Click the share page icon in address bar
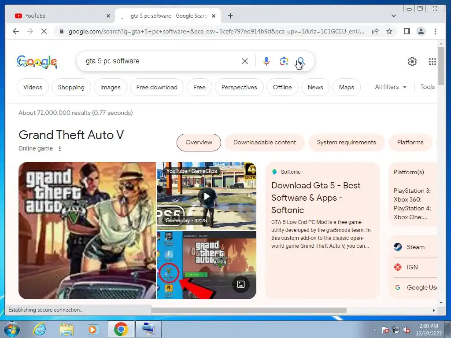 coord(375,31)
